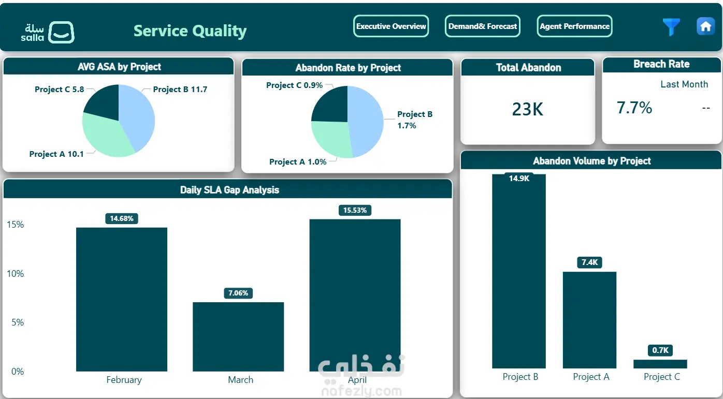Click the blue filter funnel icon

coord(671,27)
